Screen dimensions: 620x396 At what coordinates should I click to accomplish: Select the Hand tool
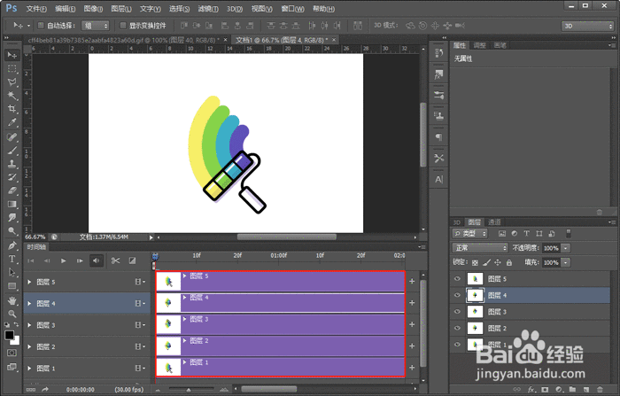(12, 300)
